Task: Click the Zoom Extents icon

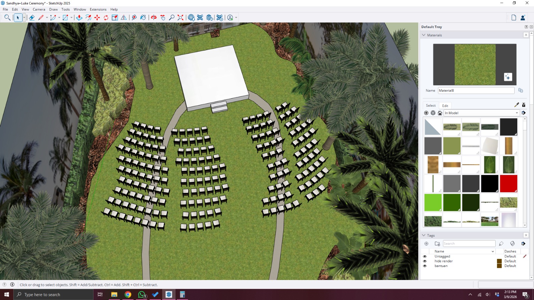Action: [180, 18]
